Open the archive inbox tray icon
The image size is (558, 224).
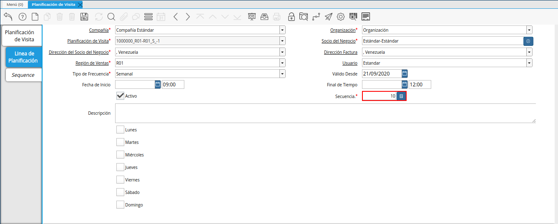click(264, 17)
